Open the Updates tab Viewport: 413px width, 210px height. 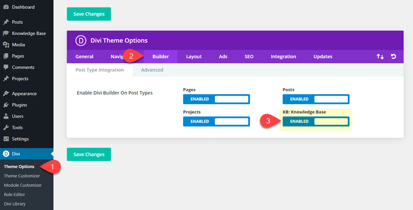(323, 57)
